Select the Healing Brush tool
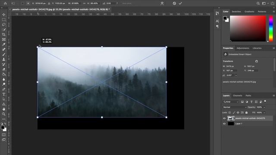 [x=4, y=50]
